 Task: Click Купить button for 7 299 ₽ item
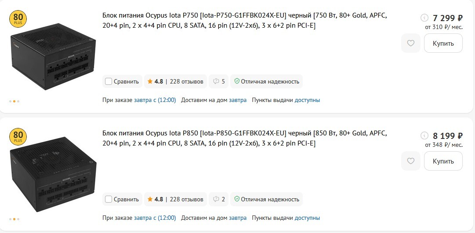tap(443, 43)
